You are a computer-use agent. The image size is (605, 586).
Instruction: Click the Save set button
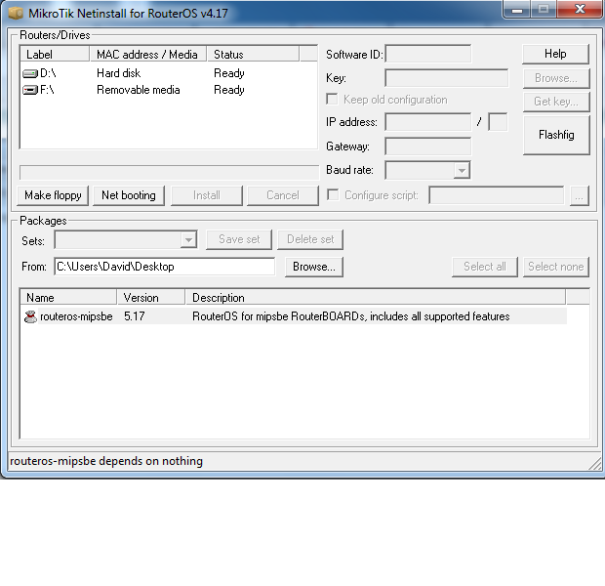(239, 239)
